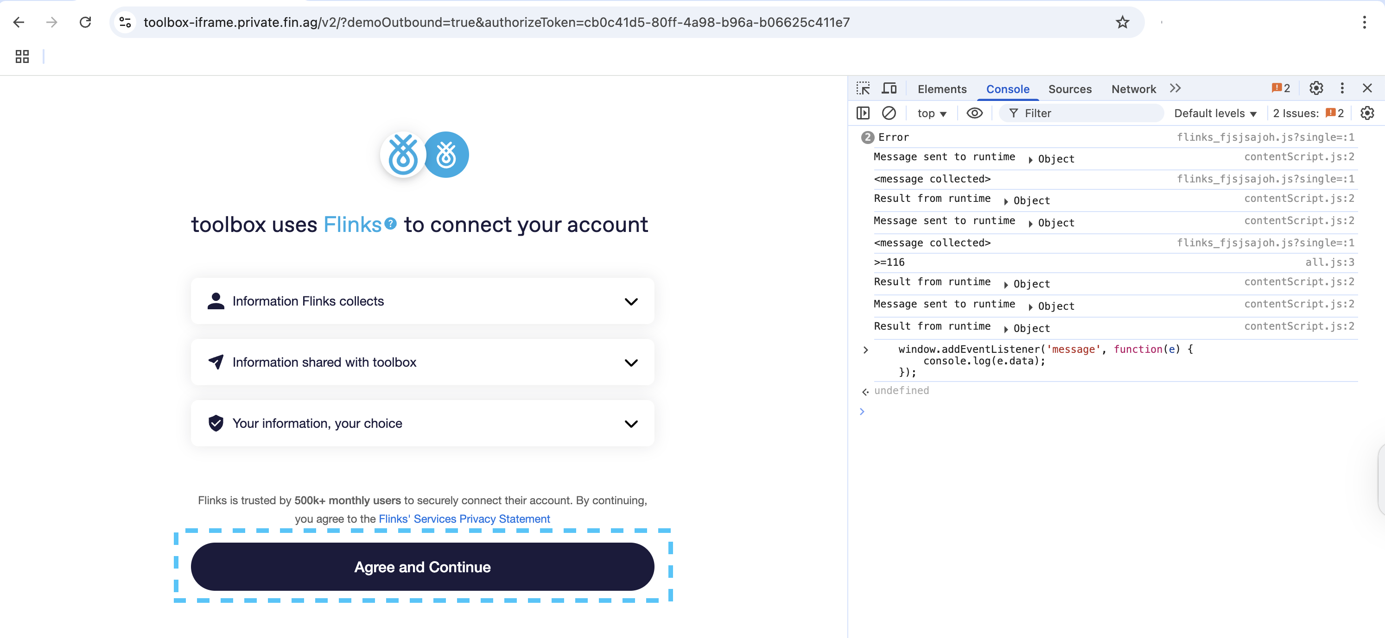Click the Flinks help question mark icon
Screen dimensions: 1385x638
pyautogui.click(x=391, y=224)
